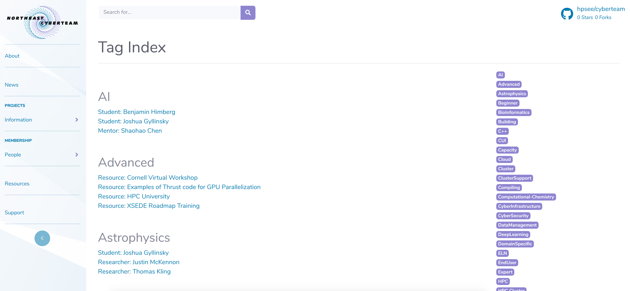This screenshot has height=291, width=630.
Task: Open Student: Joshua Gyllinsky under AI
Action: tap(133, 121)
